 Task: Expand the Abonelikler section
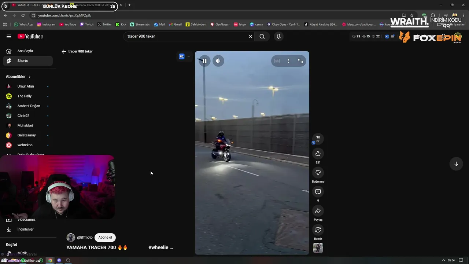tap(18, 77)
